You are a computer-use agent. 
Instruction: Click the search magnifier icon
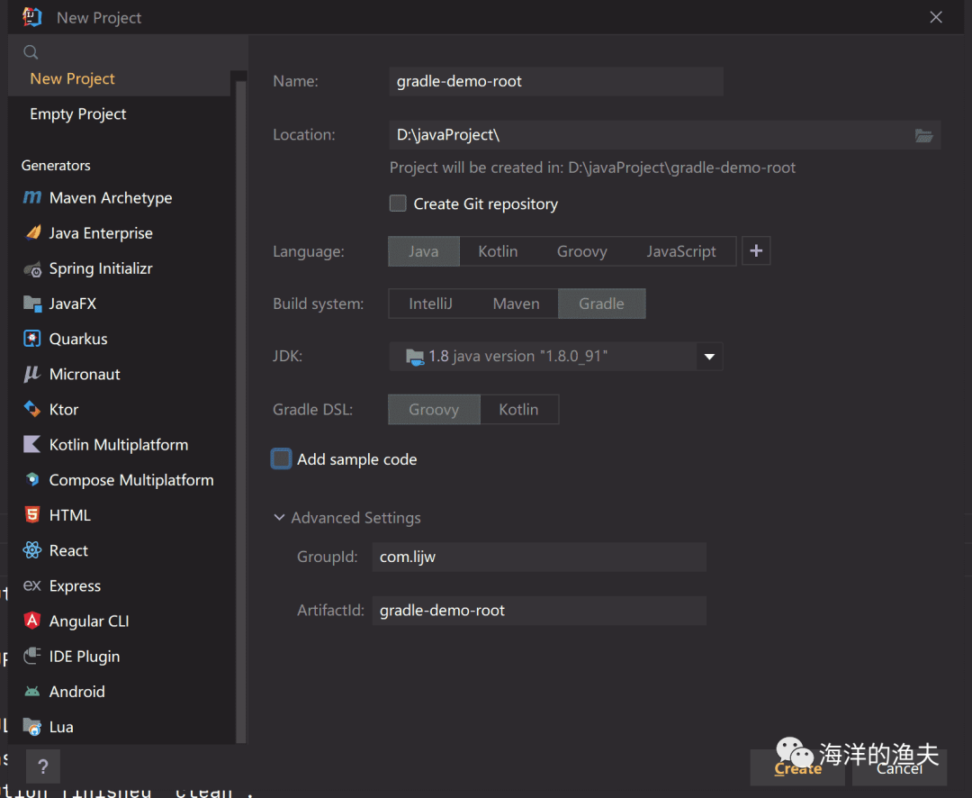[x=31, y=52]
